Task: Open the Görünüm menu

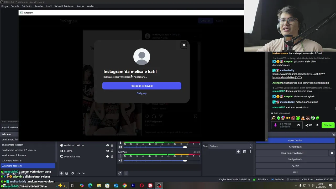Action: (27, 6)
